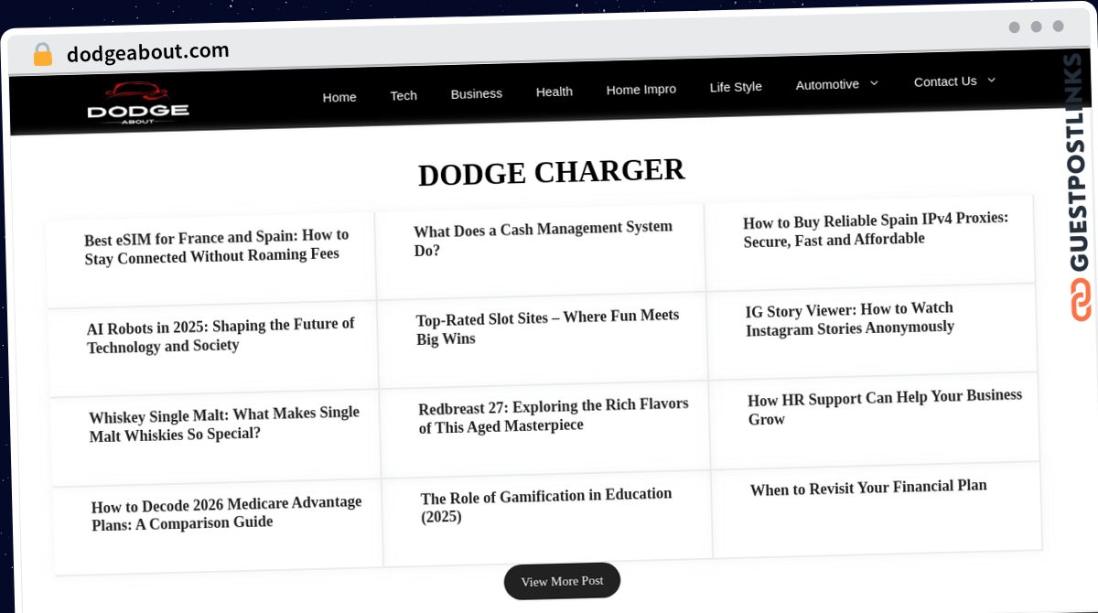1098x613 pixels.
Task: Select the Life Style menu item
Action: (x=736, y=87)
